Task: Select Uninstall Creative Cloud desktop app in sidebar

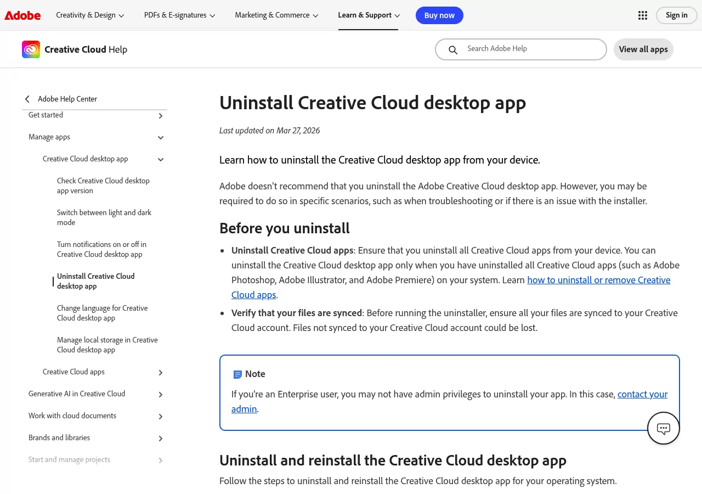Action: point(95,281)
